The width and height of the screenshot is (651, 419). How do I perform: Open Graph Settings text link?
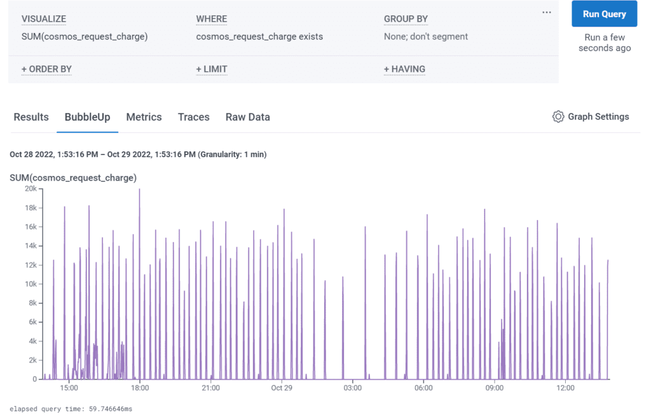598,117
